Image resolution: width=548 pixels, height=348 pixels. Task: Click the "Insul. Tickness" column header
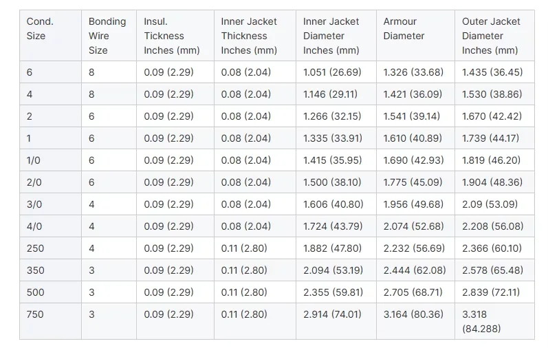172,36
